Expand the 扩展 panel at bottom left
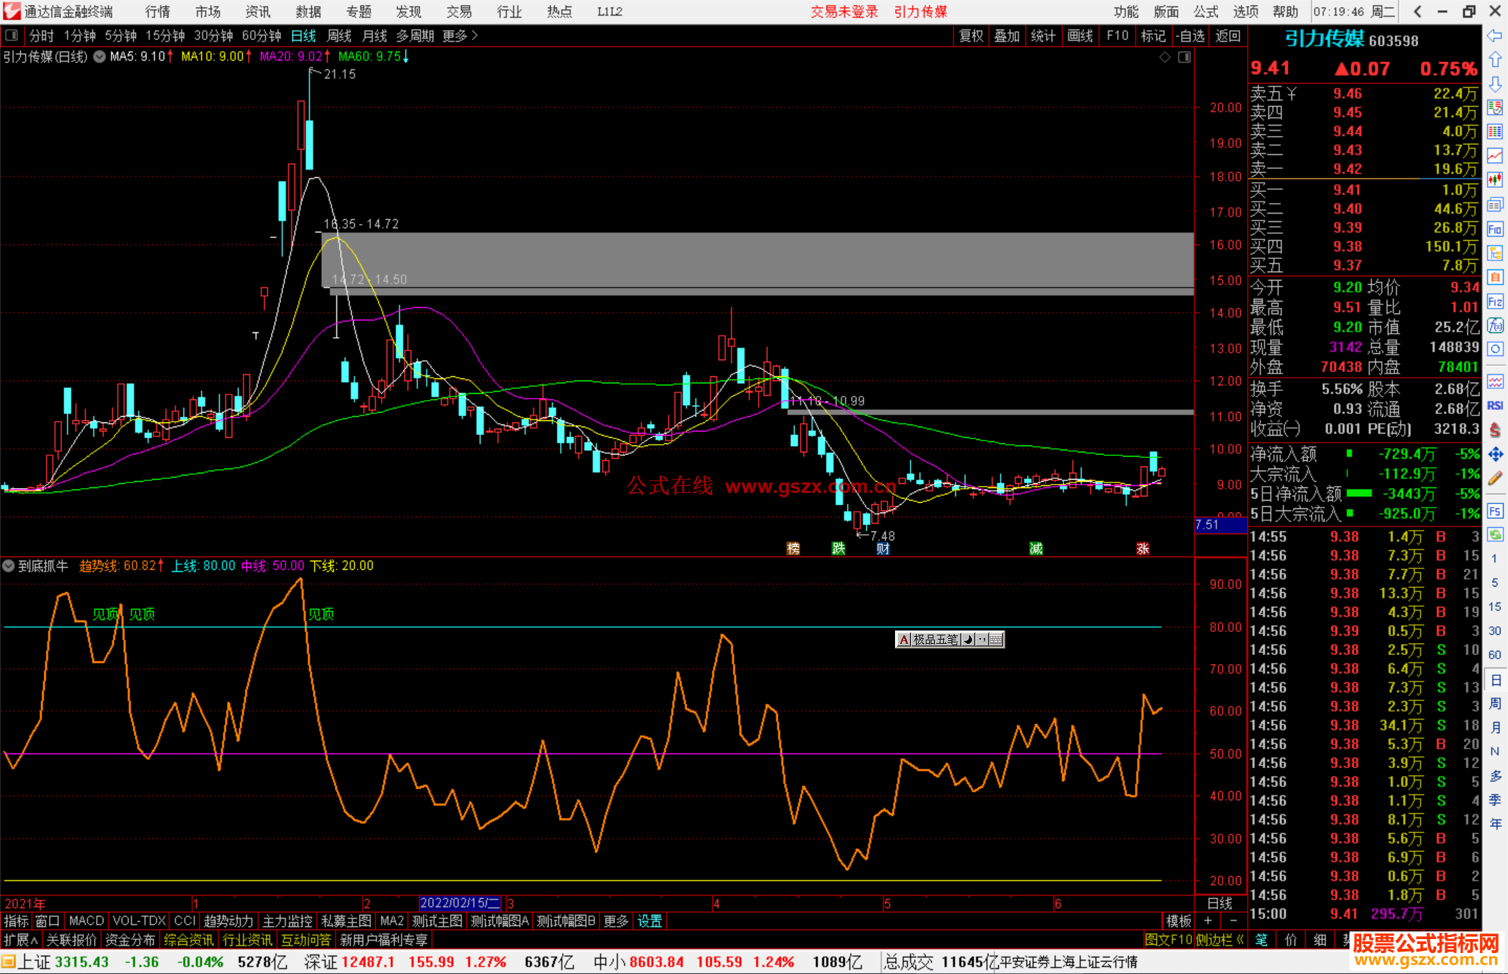The width and height of the screenshot is (1508, 974). click(20, 940)
